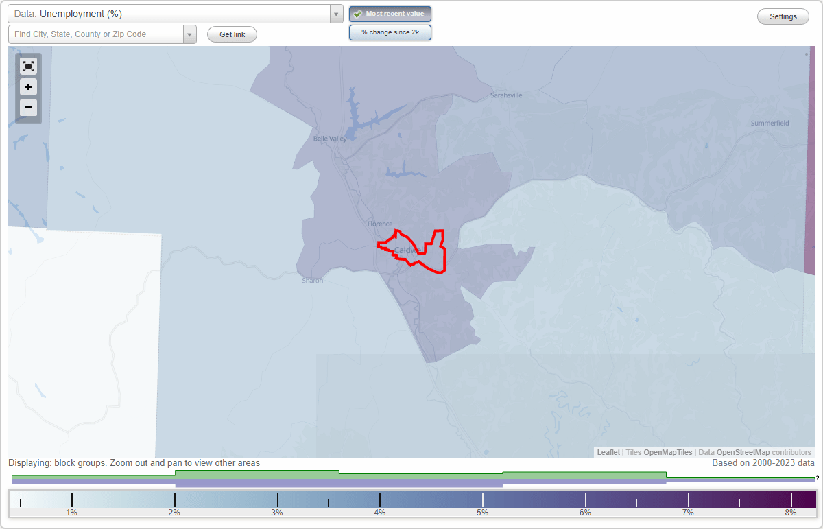Open the city search suggestions dropdown

pyautogui.click(x=189, y=34)
